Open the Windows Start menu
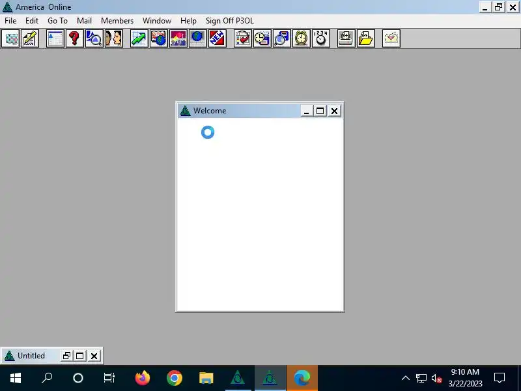Image resolution: width=521 pixels, height=391 pixels. pyautogui.click(x=16, y=378)
